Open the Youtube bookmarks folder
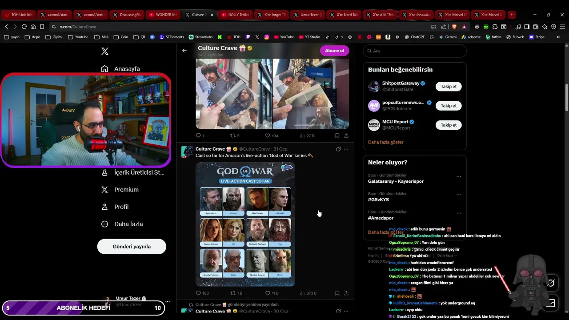The height and width of the screenshot is (320, 569). click(78, 37)
